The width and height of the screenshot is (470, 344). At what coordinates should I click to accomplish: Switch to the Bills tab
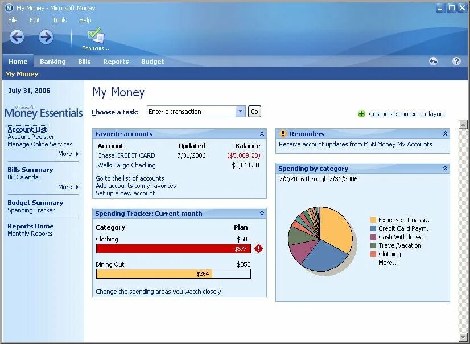click(84, 62)
